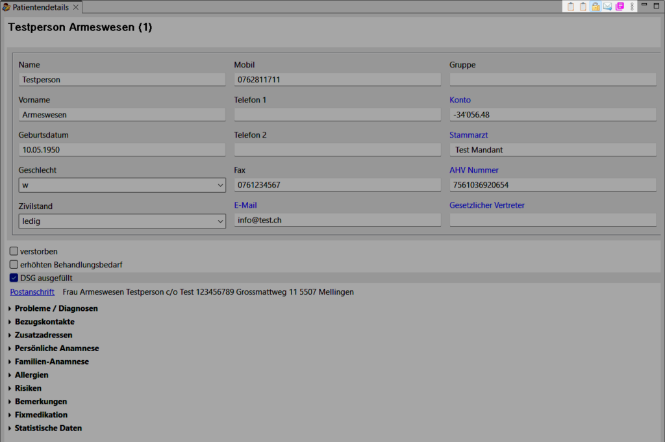Image resolution: width=665 pixels, height=442 pixels.
Task: Open the Geschlecht dropdown
Action: [x=122, y=185]
